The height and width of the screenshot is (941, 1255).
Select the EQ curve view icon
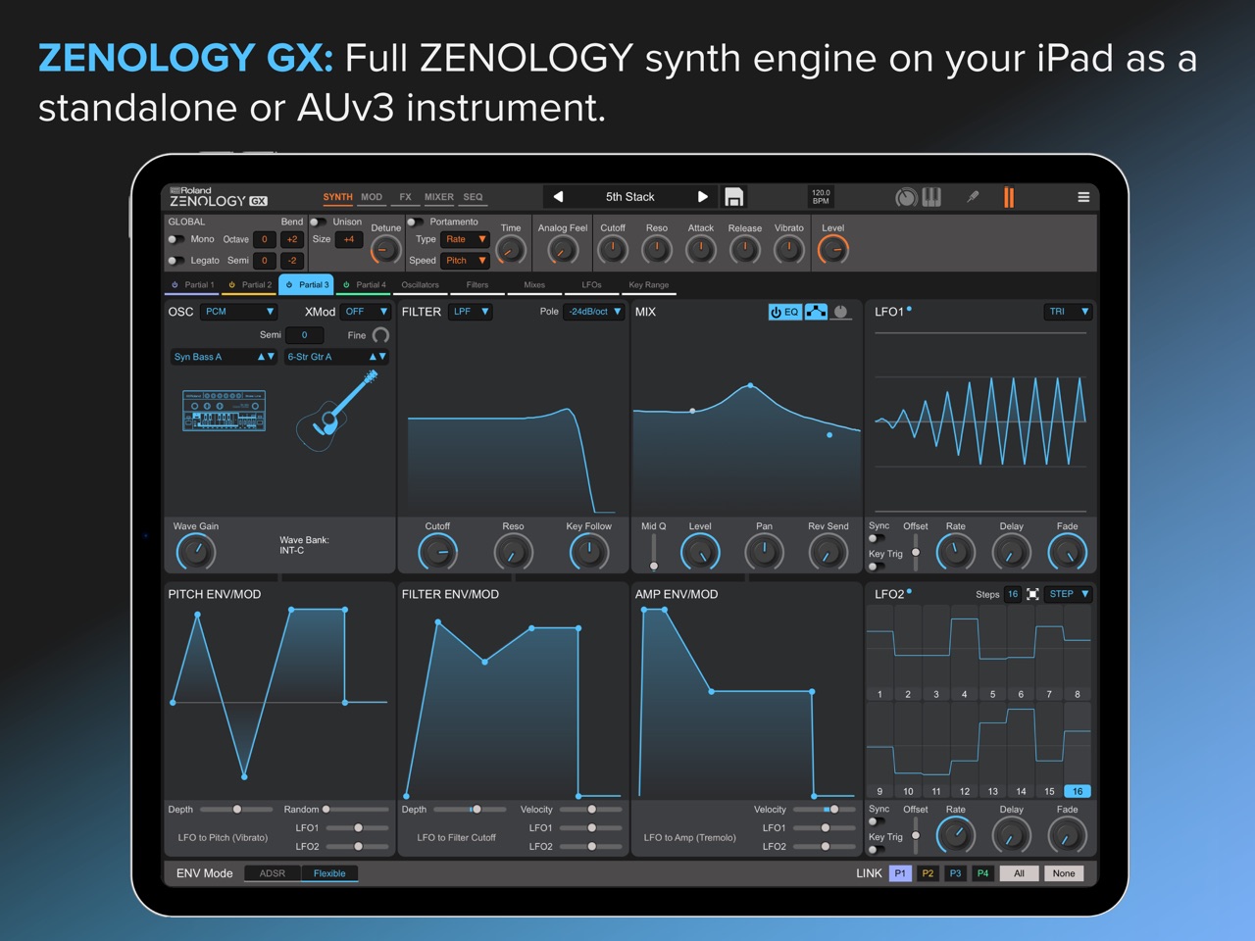tap(816, 312)
